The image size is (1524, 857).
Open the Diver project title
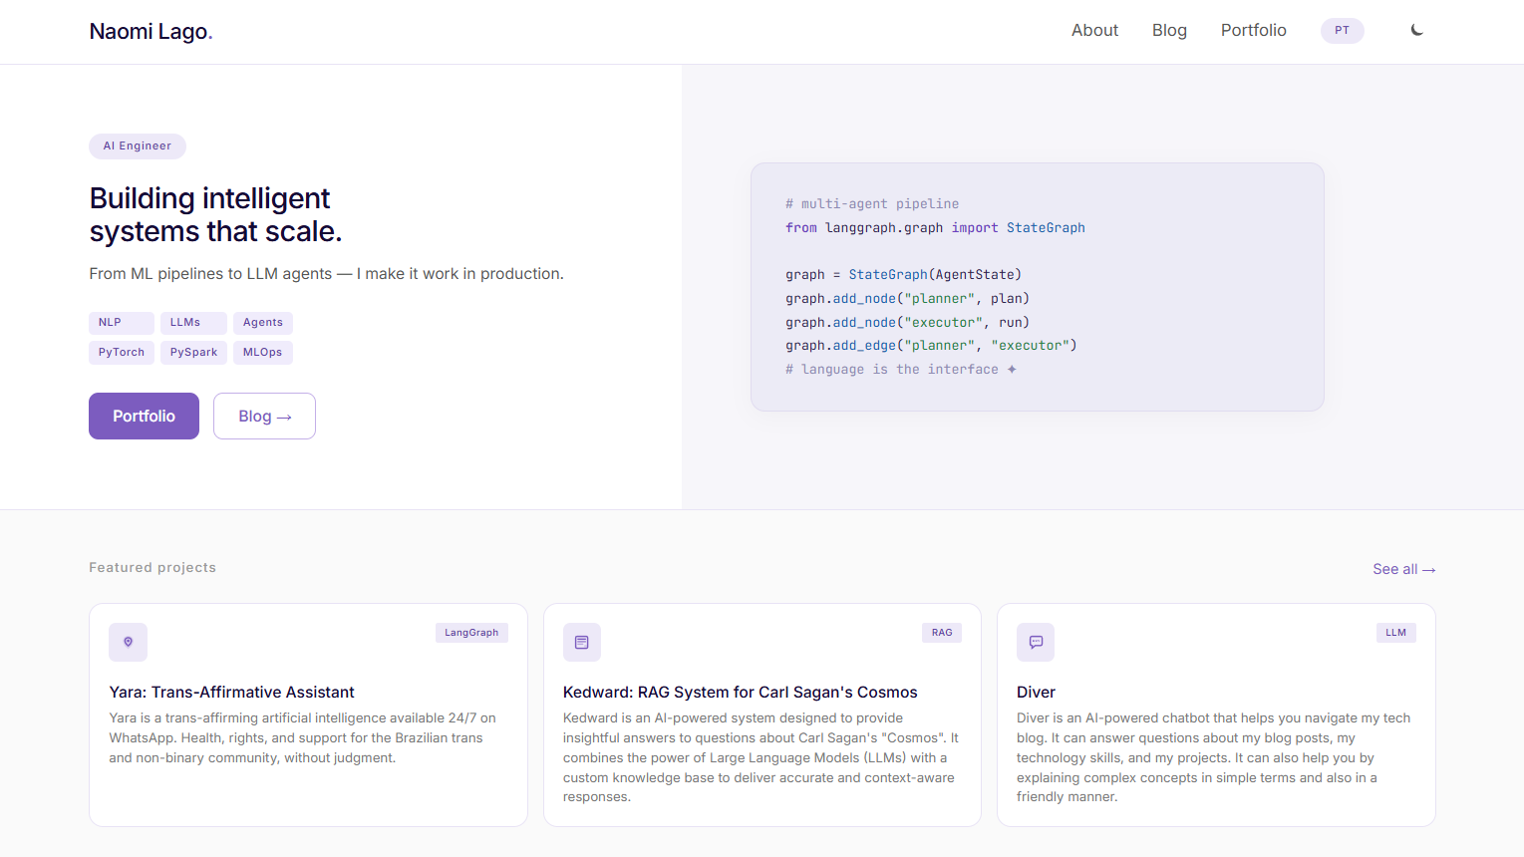pyautogui.click(x=1036, y=692)
